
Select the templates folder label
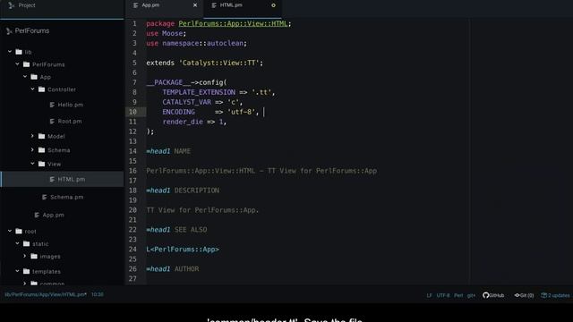point(47,272)
